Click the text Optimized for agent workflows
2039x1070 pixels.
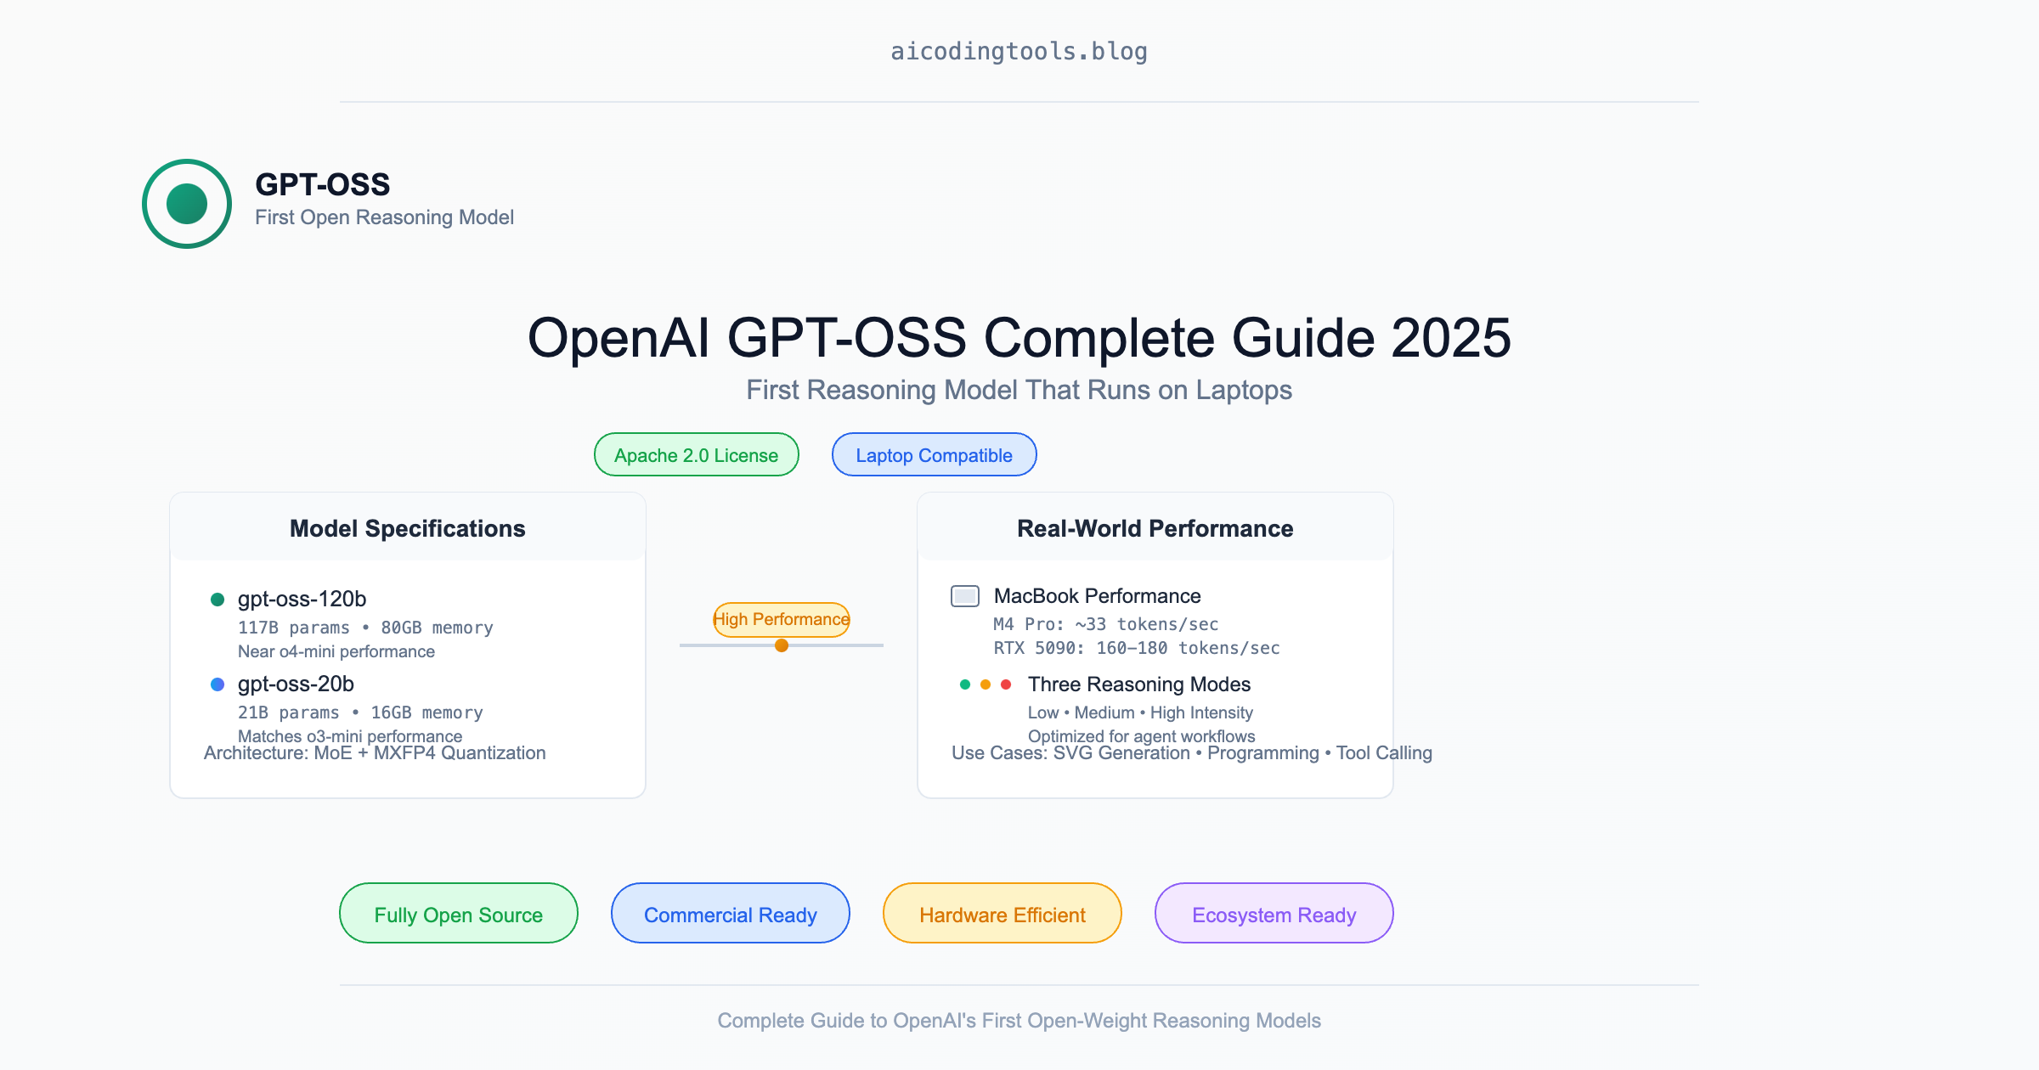pyautogui.click(x=1141, y=735)
